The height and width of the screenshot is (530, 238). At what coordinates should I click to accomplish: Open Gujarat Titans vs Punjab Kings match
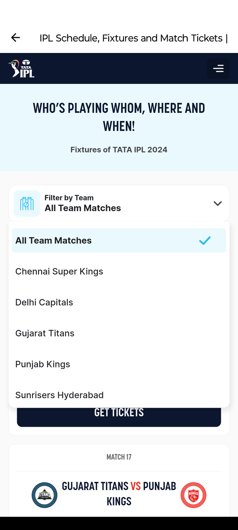(x=119, y=493)
